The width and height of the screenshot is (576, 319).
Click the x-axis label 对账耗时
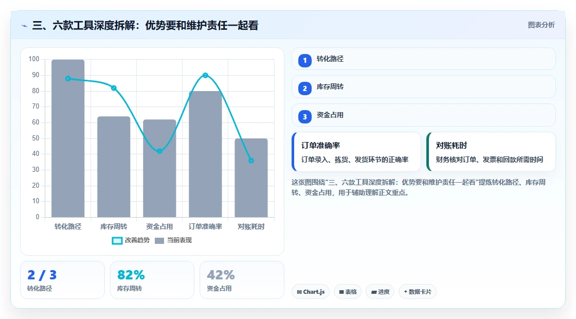click(251, 227)
